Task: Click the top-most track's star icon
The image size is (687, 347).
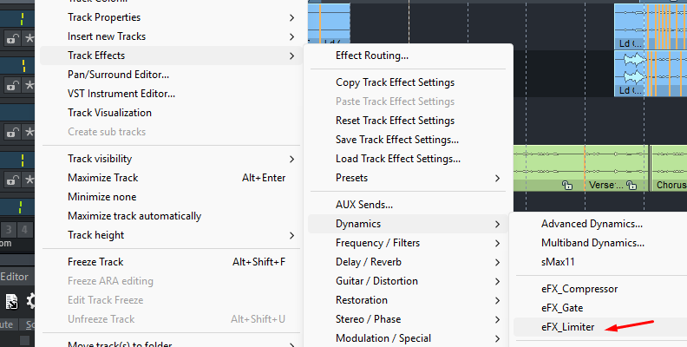Action: pyautogui.click(x=29, y=39)
